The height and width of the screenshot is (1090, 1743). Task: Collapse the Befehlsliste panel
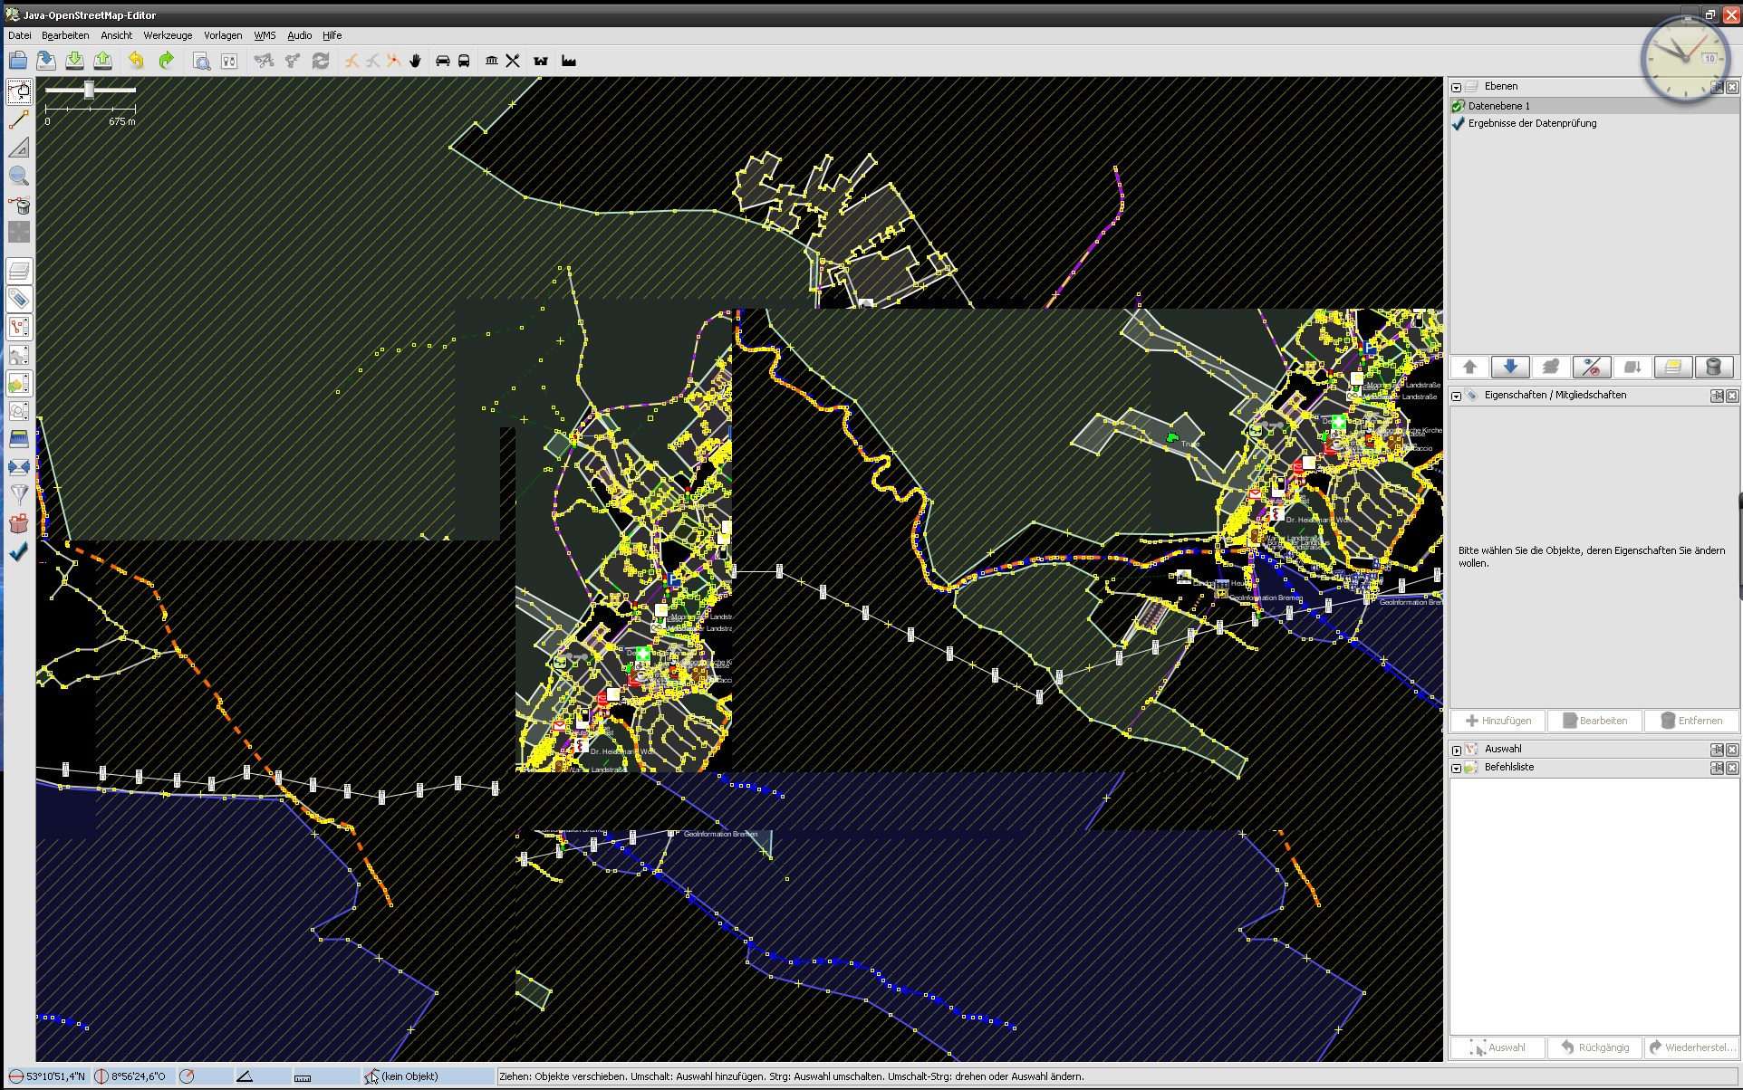[1456, 768]
